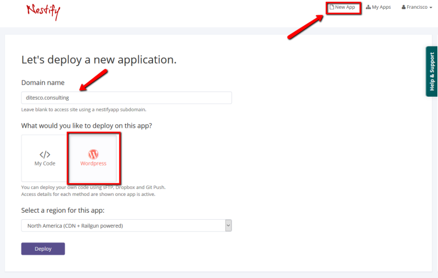Click the Nestify logo

point(43,12)
